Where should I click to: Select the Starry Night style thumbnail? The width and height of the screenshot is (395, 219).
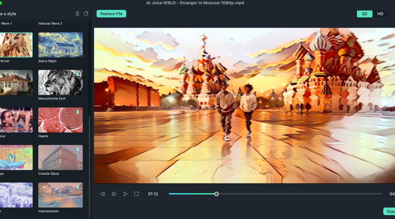(61, 45)
